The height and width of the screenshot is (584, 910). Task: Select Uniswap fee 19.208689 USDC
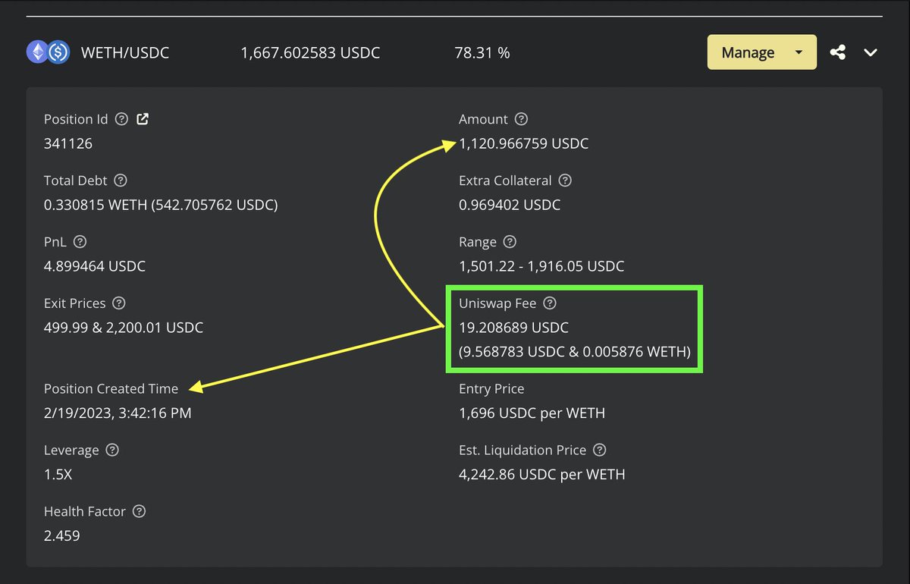[x=513, y=328]
